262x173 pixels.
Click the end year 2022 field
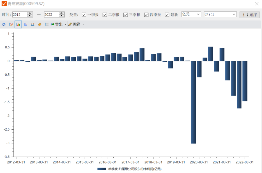click(51, 15)
